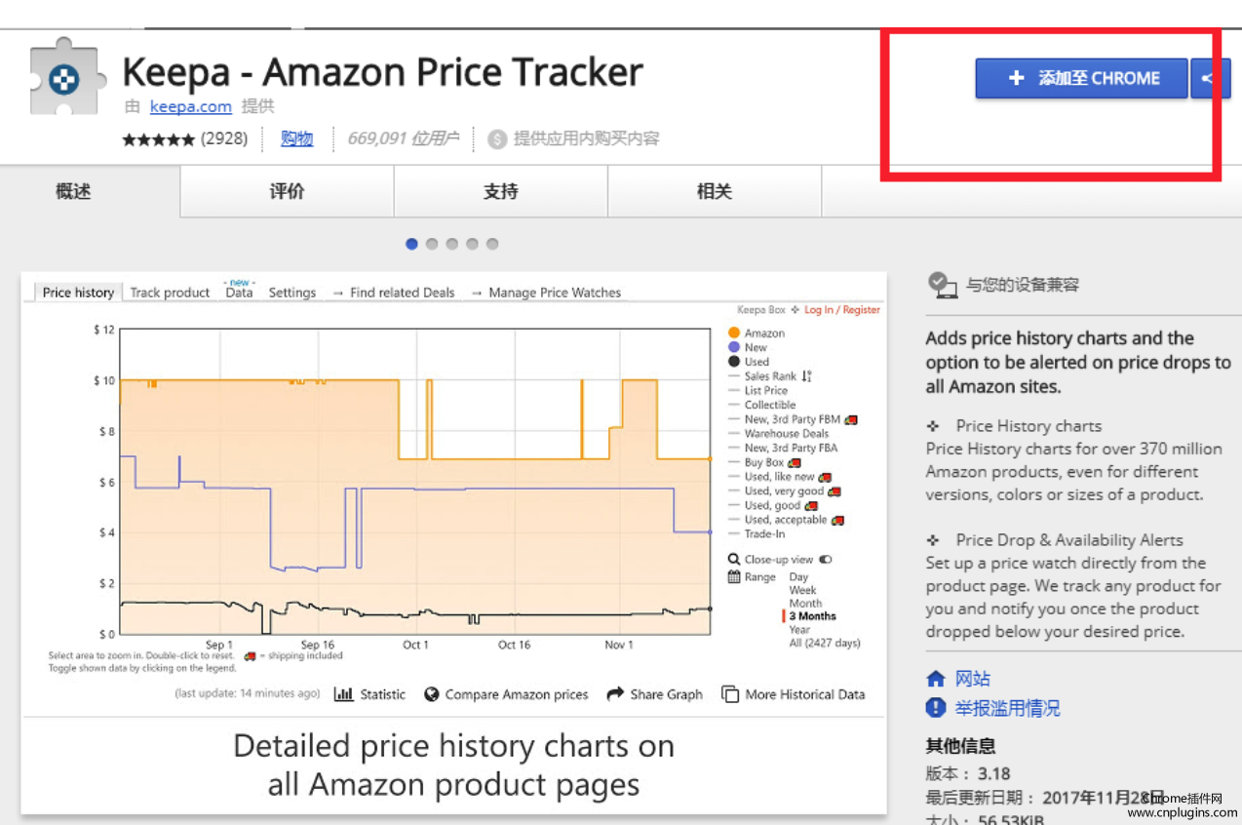The width and height of the screenshot is (1242, 825).
Task: Open the 支持 tab
Action: pos(500,192)
